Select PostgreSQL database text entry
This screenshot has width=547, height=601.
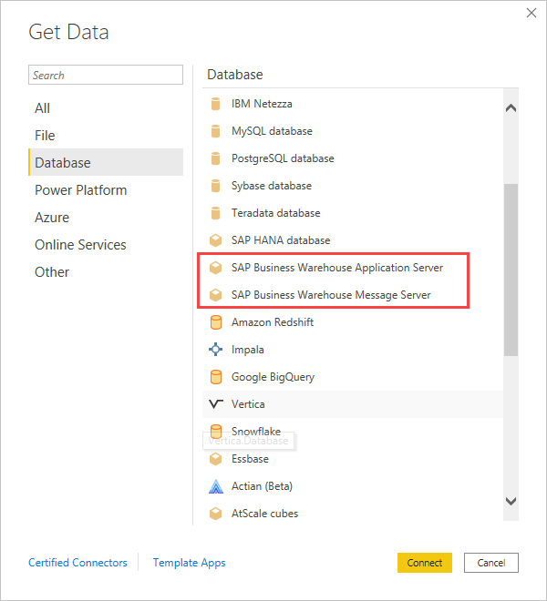283,158
